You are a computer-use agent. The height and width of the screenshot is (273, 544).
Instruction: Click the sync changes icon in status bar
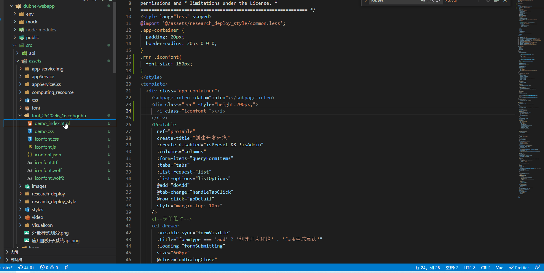20,267
